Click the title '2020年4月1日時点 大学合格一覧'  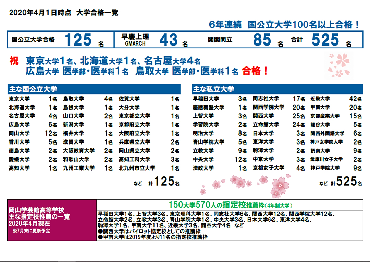click(63, 12)
